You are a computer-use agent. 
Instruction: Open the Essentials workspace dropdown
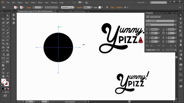(142, 3)
